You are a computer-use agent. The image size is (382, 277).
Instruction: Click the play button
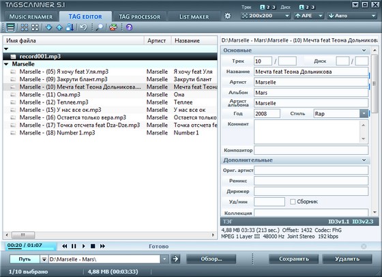point(83,246)
